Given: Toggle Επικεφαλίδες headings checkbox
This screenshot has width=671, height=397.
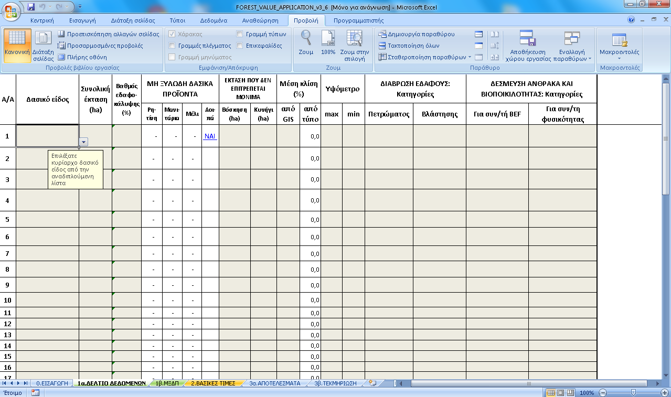Looking at the screenshot, I should [240, 46].
